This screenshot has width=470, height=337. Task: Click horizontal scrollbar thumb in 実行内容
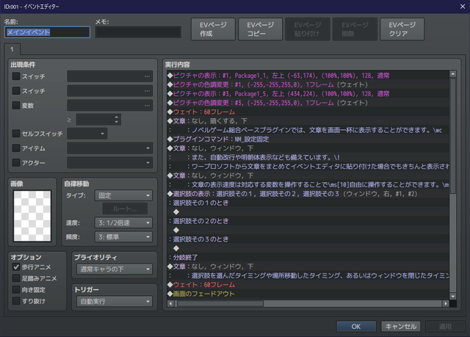220,303
